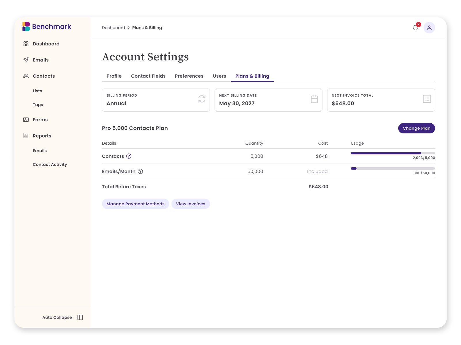This screenshot has width=461, height=345.
Task: Open Dashboard in the sidebar menu
Action: (46, 44)
